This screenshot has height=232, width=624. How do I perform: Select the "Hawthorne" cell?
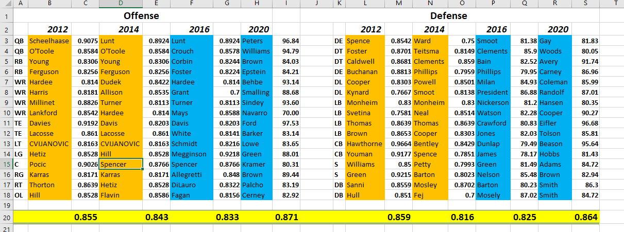point(364,144)
